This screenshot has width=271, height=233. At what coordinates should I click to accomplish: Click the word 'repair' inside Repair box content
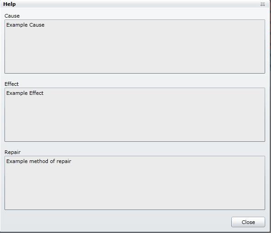pos(64,162)
